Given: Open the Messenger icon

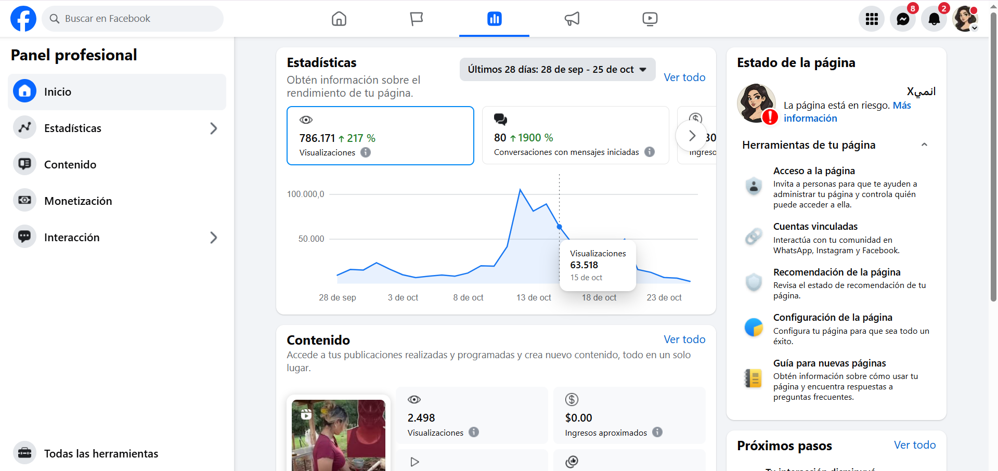Looking at the screenshot, I should [903, 19].
